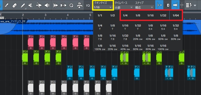Click bar 4 on the timeline ruler

[x=68, y=15]
